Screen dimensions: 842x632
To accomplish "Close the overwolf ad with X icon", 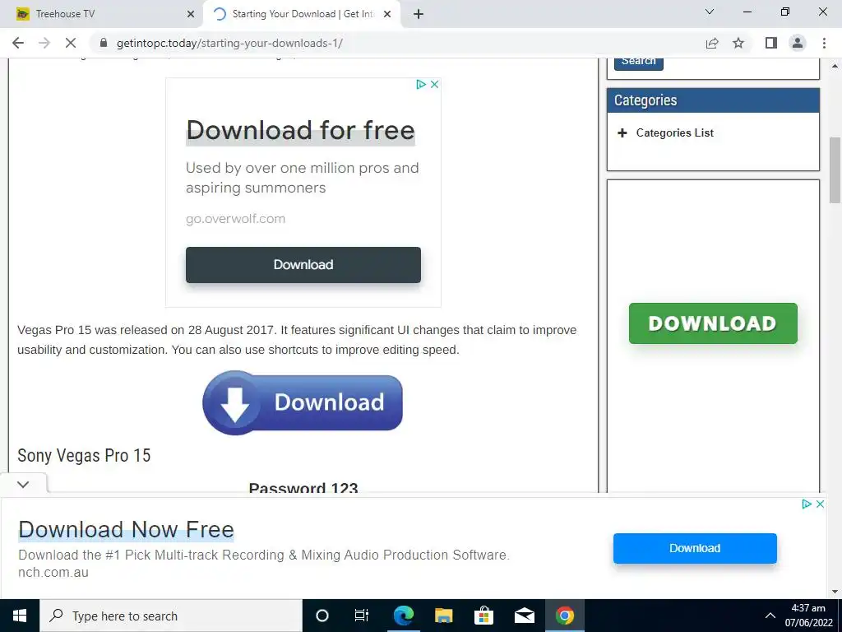I will click(x=435, y=84).
